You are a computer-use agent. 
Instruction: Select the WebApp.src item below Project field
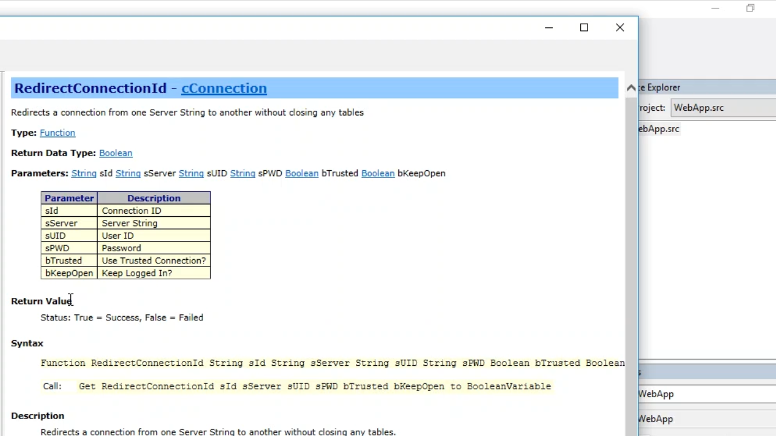[x=659, y=129]
